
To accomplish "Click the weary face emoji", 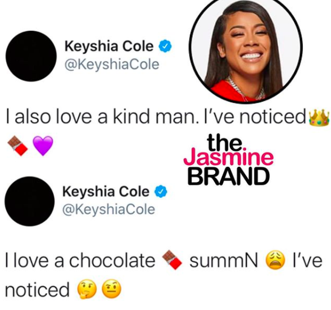I will click(276, 260).
